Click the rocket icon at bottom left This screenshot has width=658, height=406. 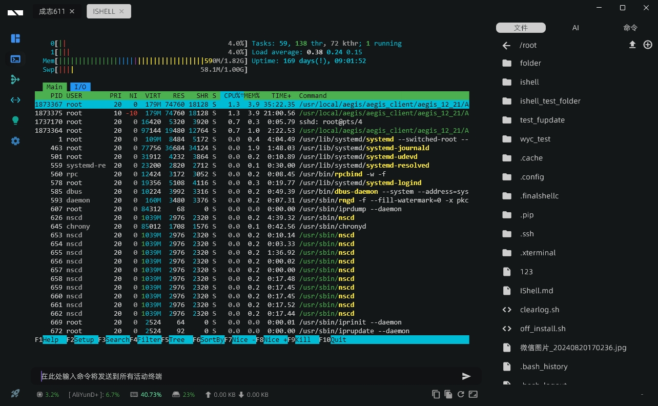click(x=15, y=393)
